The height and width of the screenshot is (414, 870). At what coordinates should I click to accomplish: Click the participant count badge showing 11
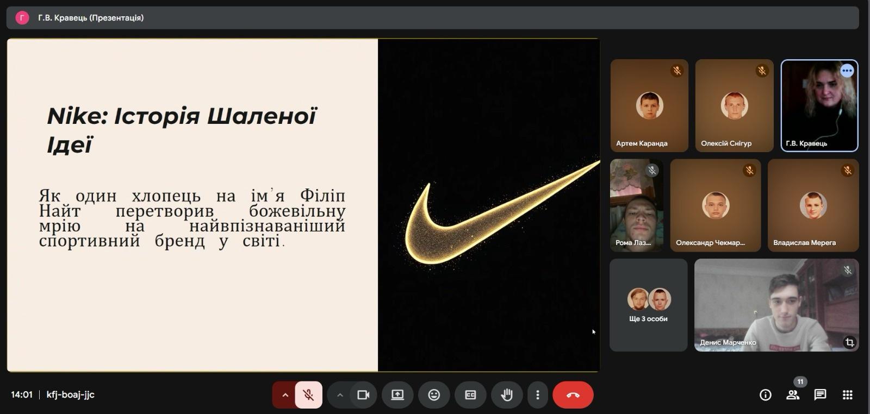[800, 382]
